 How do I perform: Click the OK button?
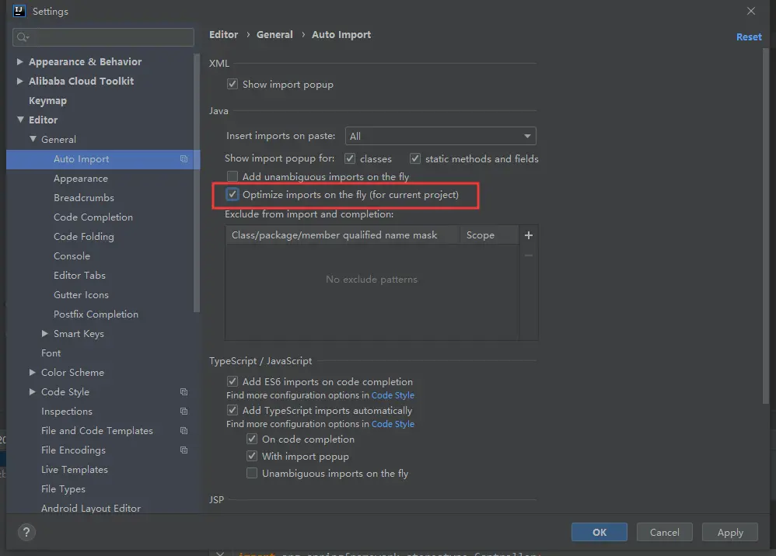tap(599, 532)
